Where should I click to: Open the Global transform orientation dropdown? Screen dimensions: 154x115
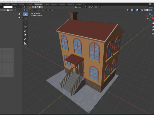coord(79,7)
